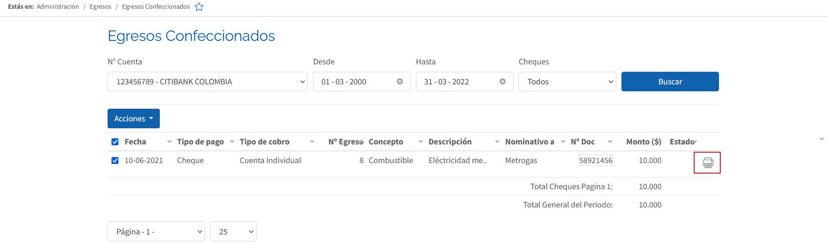Open the Cheques Todos dropdown
827x244 pixels.
click(x=567, y=82)
